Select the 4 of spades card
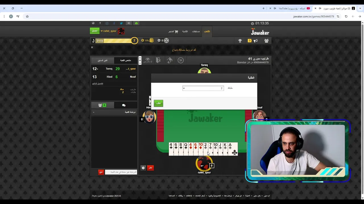The height and width of the screenshot is (204, 364). point(171,149)
